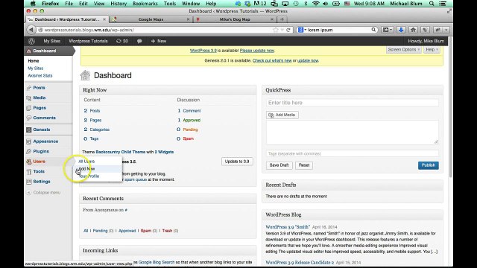The height and width of the screenshot is (268, 477).
Task: Open the New content menu
Action: coord(159,41)
